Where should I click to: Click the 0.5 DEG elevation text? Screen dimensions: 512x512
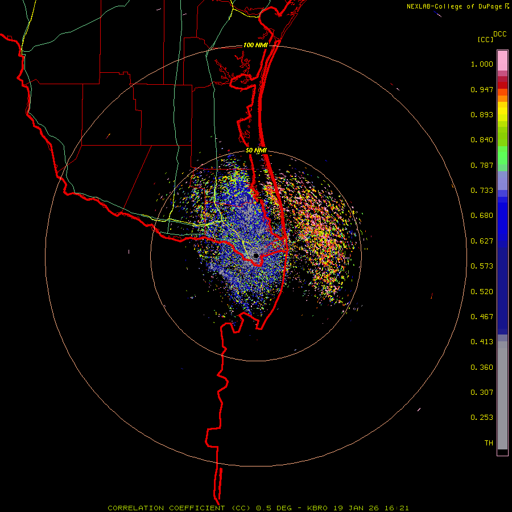[274, 508]
